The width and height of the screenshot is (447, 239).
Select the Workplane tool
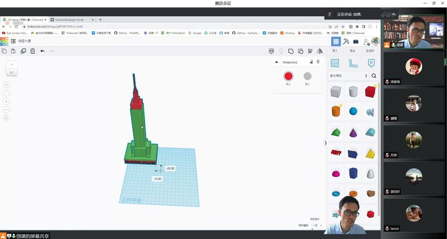tap(336, 63)
